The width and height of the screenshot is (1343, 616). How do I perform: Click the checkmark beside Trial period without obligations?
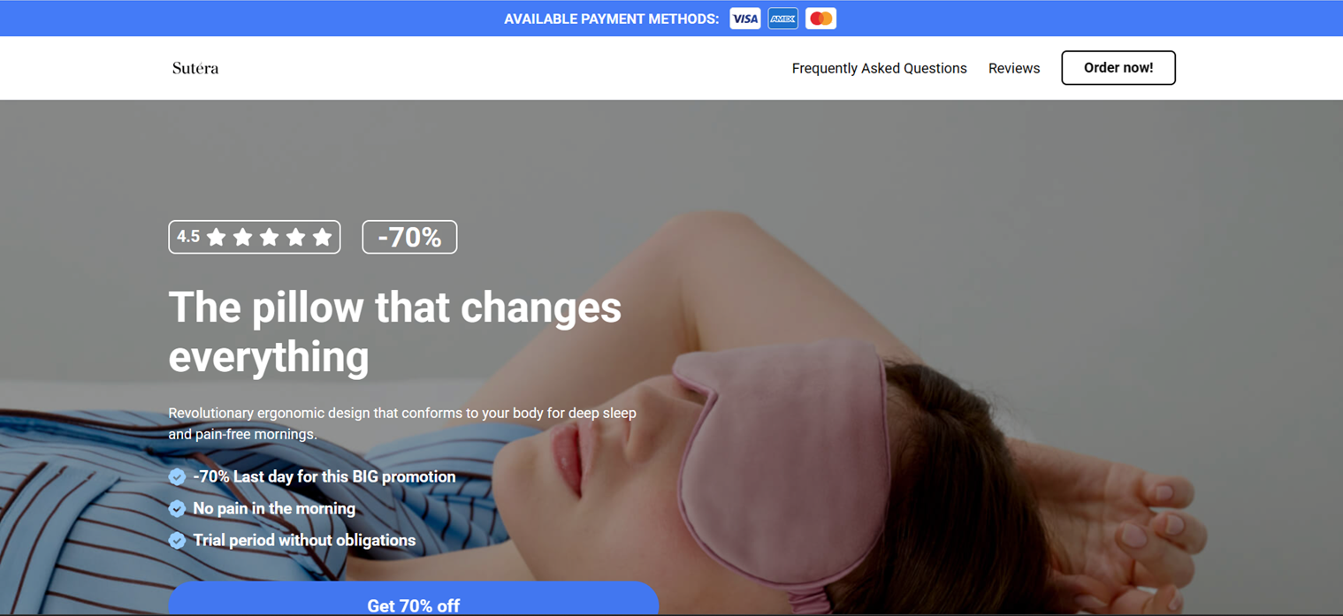(x=177, y=540)
